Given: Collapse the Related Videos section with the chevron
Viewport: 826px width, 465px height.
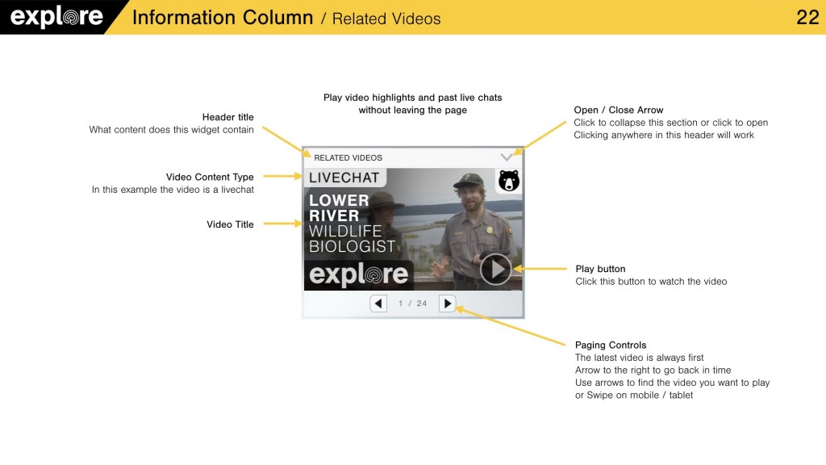Looking at the screenshot, I should 507,157.
